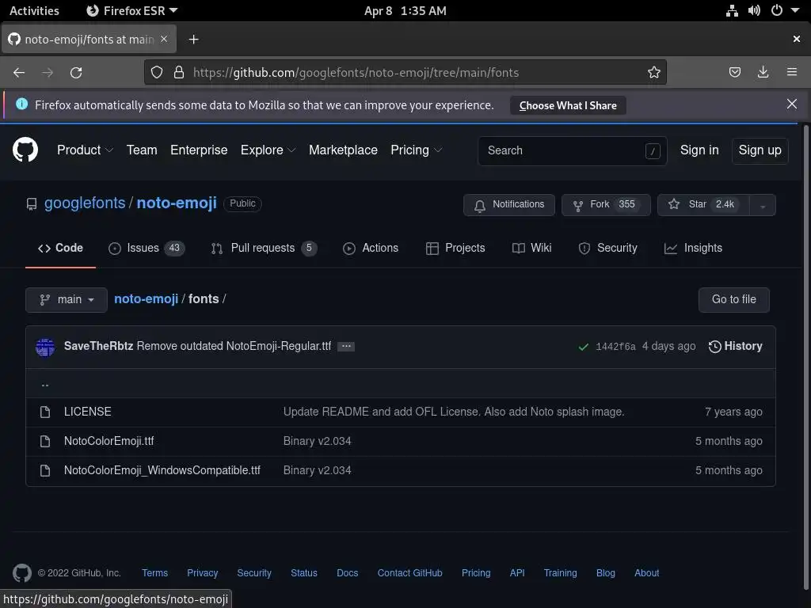This screenshot has height=608, width=811.
Task: Click the network status tray icon
Action: pos(732,11)
